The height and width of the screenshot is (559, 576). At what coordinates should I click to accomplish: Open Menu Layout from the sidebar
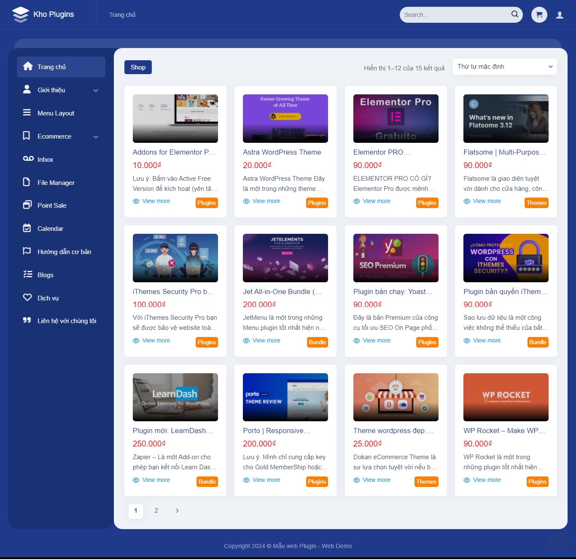pos(56,113)
